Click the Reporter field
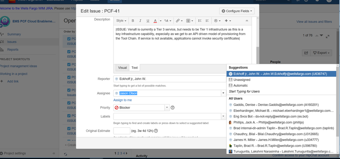Image resolution: width=340 pixels, height=159 pixels. tap(170, 79)
